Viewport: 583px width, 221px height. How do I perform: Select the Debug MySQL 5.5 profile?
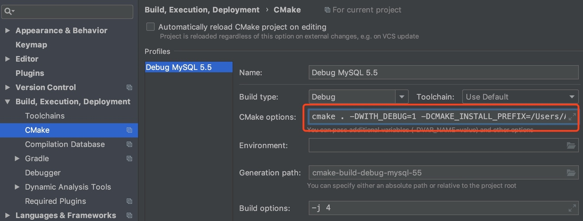coord(179,68)
